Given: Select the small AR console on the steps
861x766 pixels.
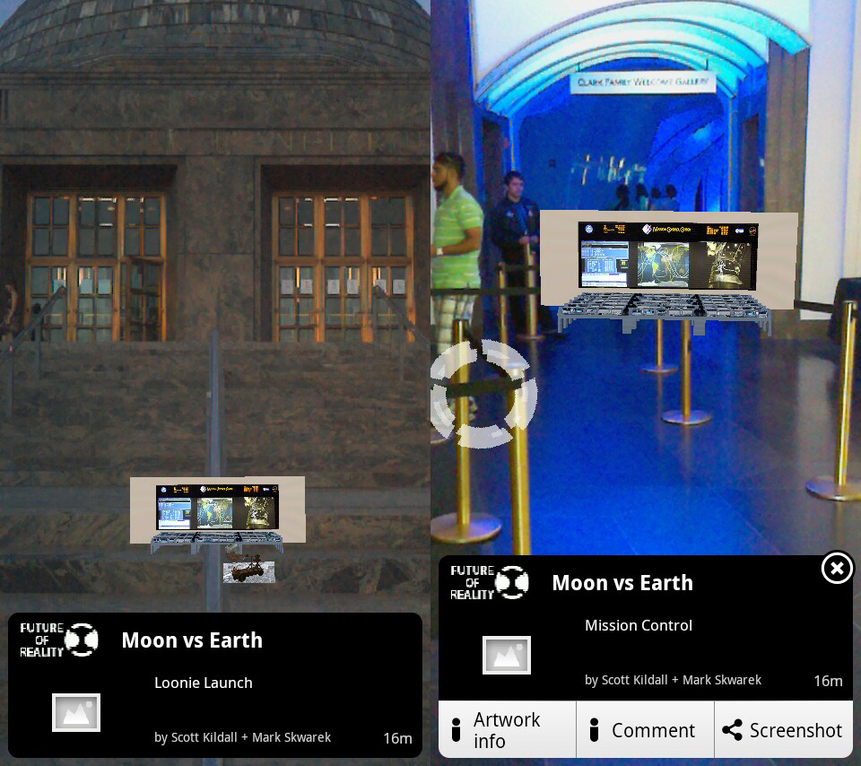Looking at the screenshot, I should pyautogui.click(x=217, y=514).
